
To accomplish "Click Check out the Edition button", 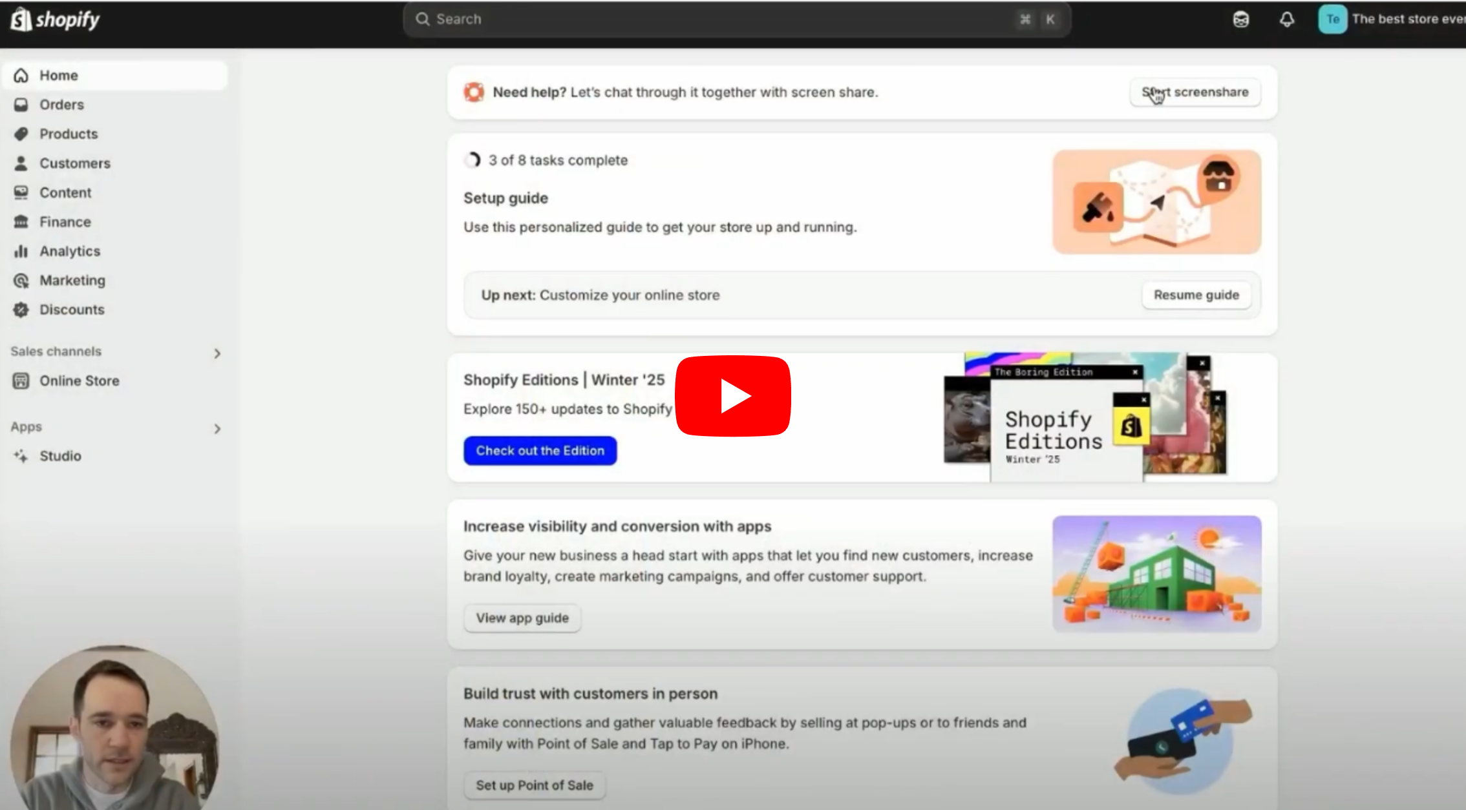I will (540, 451).
